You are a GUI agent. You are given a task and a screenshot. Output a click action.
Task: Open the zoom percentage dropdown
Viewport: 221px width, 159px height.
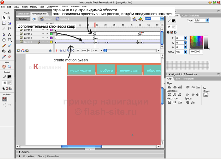tap(162, 19)
